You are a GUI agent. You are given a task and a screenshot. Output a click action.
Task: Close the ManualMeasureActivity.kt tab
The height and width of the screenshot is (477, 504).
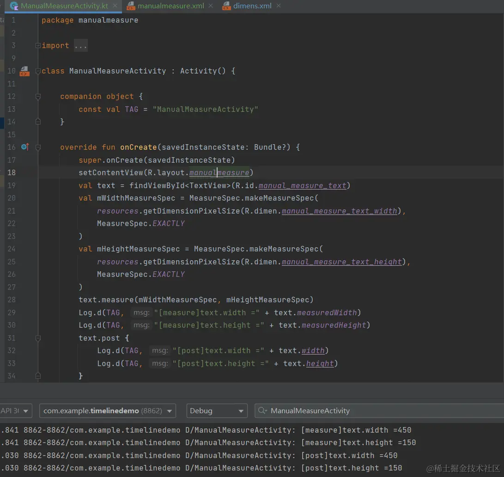coord(115,6)
